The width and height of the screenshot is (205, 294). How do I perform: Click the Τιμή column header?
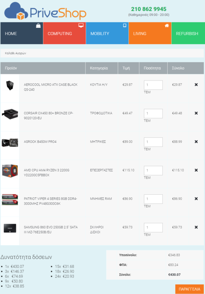(x=128, y=68)
